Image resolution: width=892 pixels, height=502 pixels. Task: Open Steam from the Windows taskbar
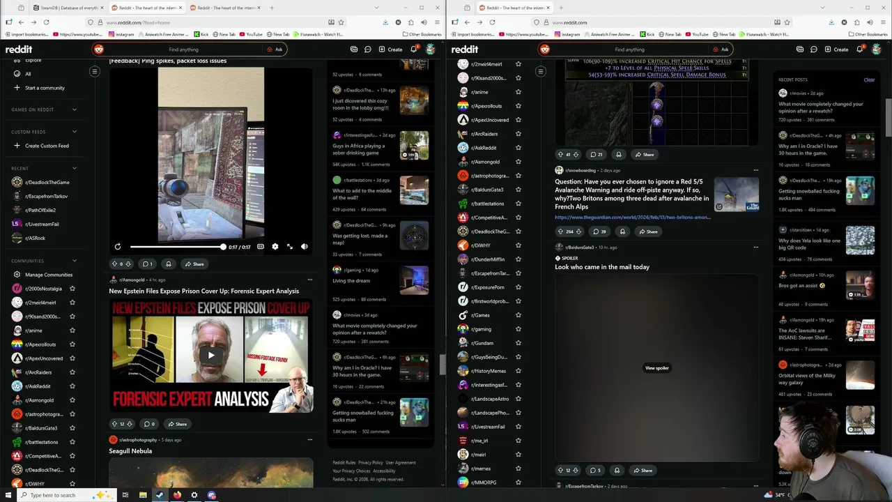[160, 495]
